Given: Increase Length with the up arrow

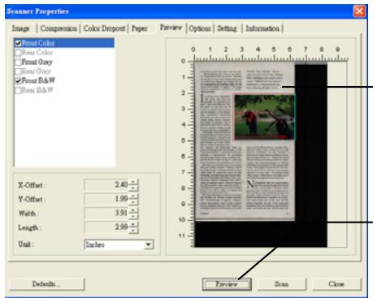Looking at the screenshot, I should pyautogui.click(x=133, y=224).
